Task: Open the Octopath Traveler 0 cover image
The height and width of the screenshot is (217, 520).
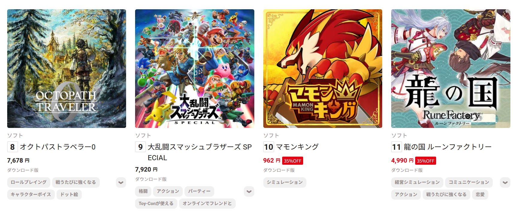Action: pyautogui.click(x=66, y=68)
